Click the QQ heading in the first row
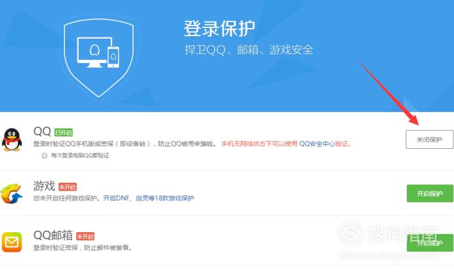Viewport: 454px width, 278px height. point(42,131)
